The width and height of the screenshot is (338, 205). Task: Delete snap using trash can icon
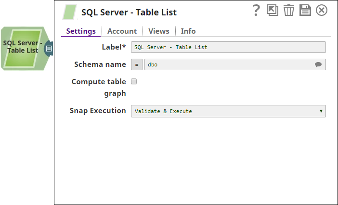289,10
